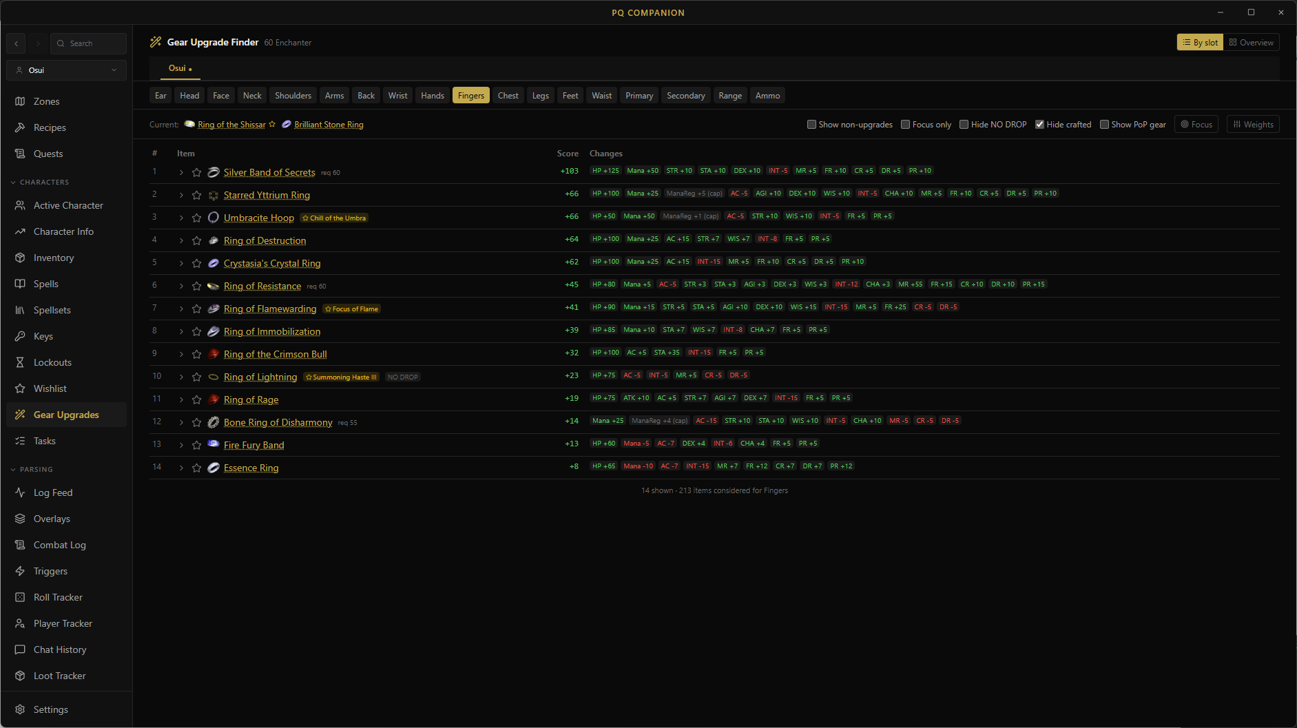Go back with the left arrow button
Screen dimensions: 1297x728
click(x=16, y=43)
